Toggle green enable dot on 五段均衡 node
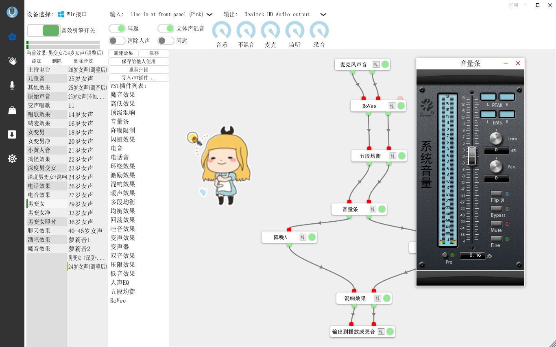This screenshot has width=556, height=347. click(402, 156)
